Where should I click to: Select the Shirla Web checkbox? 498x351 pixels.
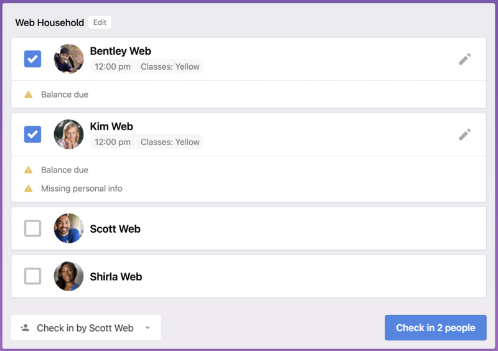tap(32, 276)
